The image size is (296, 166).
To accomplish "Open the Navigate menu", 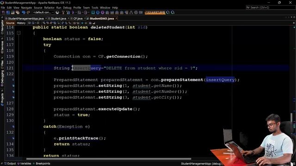I will pos(26,8).
